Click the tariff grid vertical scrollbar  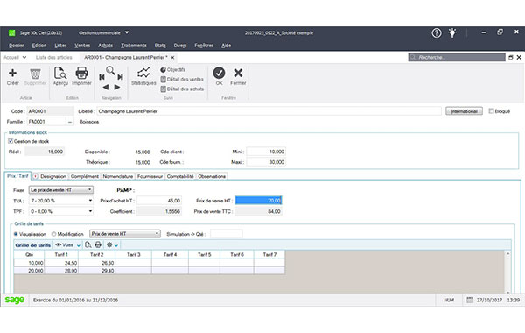click(507, 272)
